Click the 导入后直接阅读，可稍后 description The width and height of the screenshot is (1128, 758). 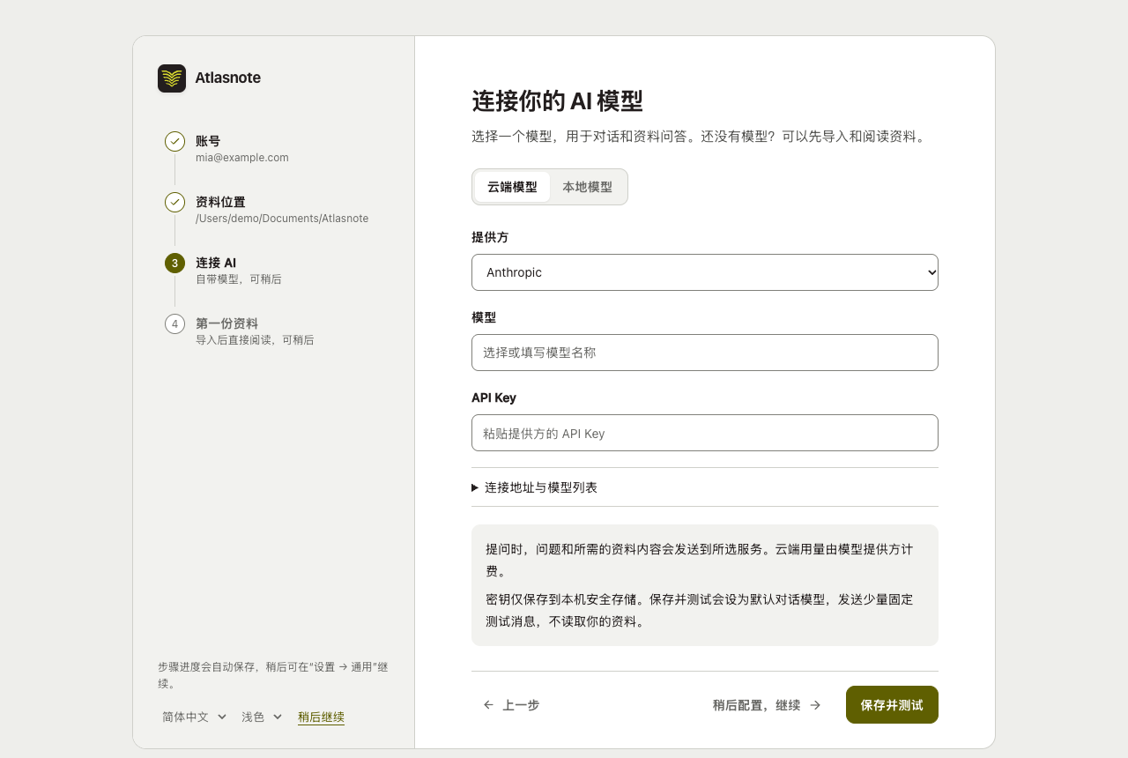[x=255, y=340]
